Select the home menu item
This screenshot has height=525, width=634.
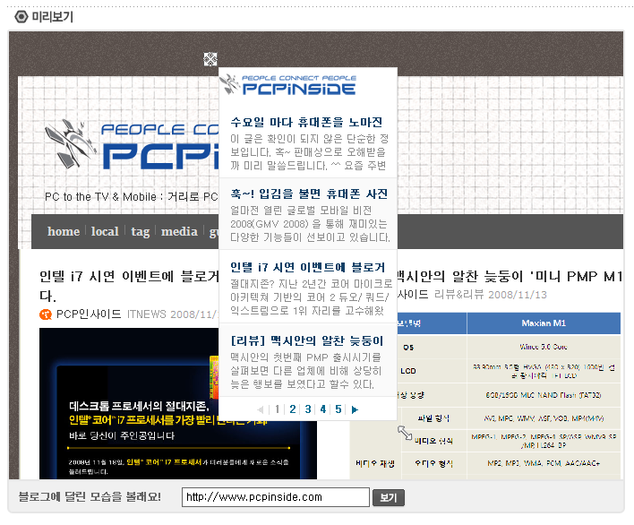[64, 231]
